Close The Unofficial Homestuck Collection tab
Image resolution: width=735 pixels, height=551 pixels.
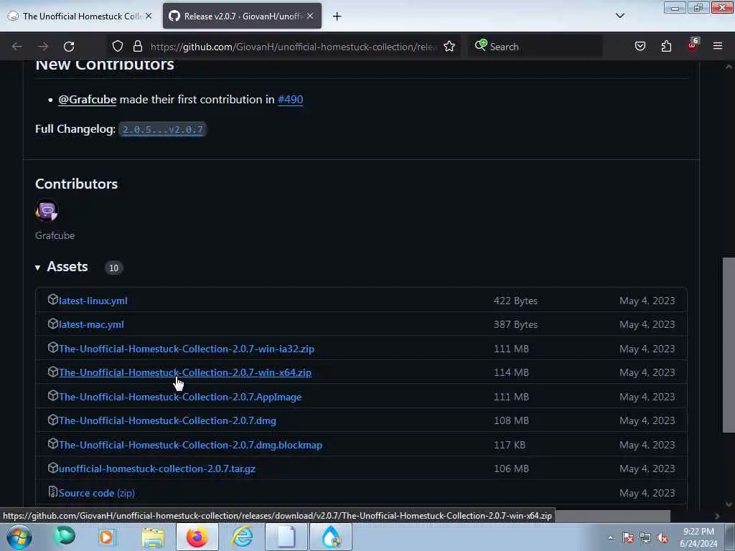click(149, 16)
